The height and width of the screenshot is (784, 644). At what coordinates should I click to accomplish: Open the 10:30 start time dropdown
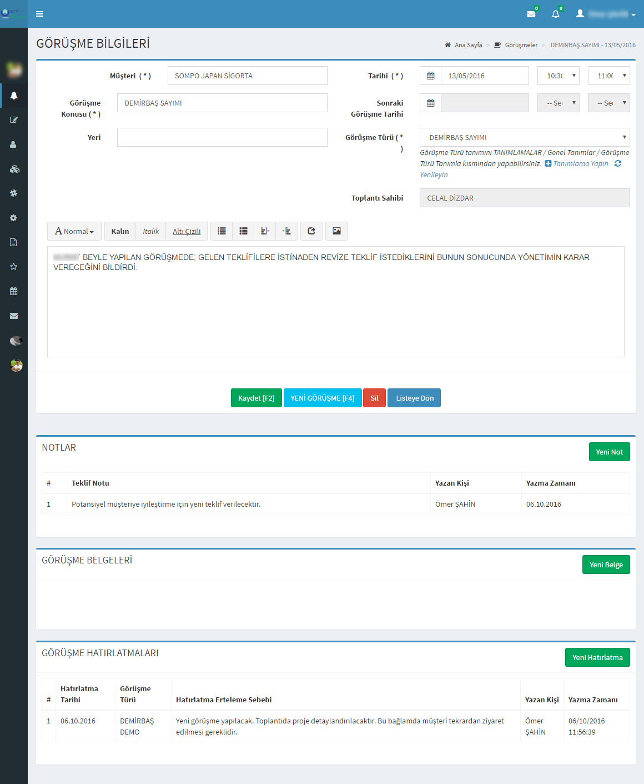pyautogui.click(x=558, y=76)
